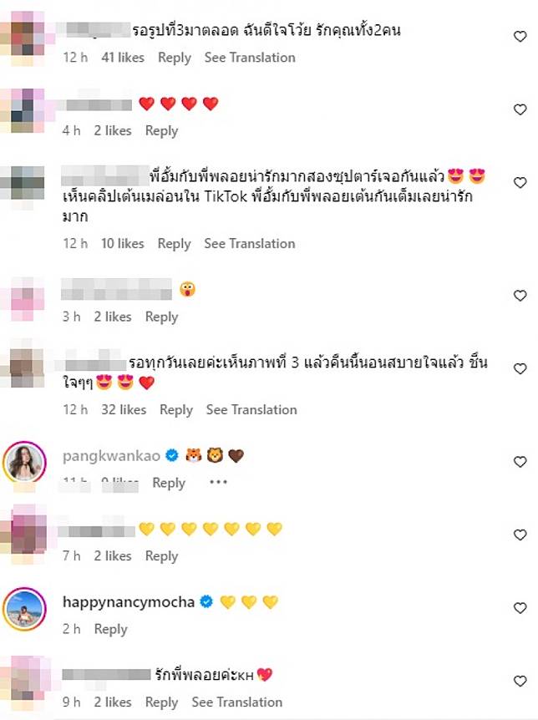This screenshot has height=720, width=538.
Task: Like the comment with four red hearts
Action: pos(520,109)
